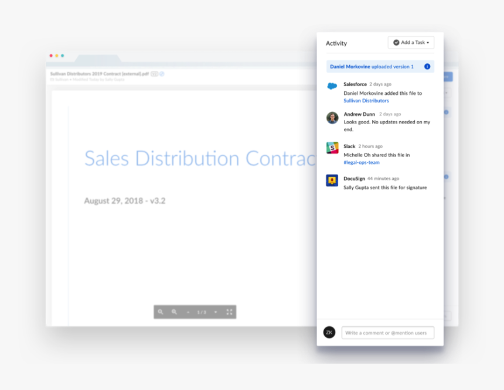Click the Slack app icon
The width and height of the screenshot is (504, 390).
332,148
